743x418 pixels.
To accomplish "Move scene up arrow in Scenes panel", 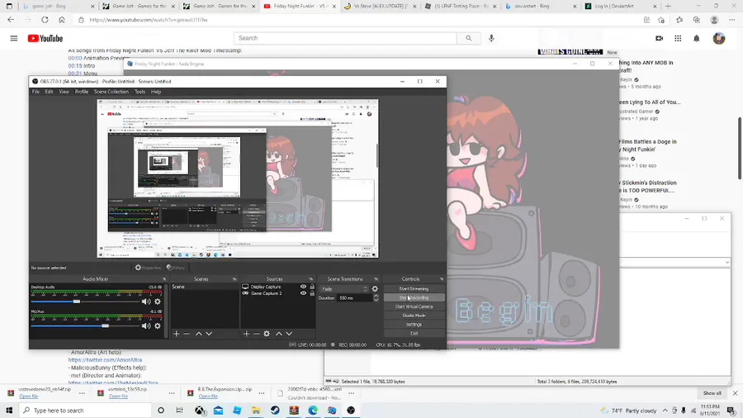I will click(x=198, y=334).
